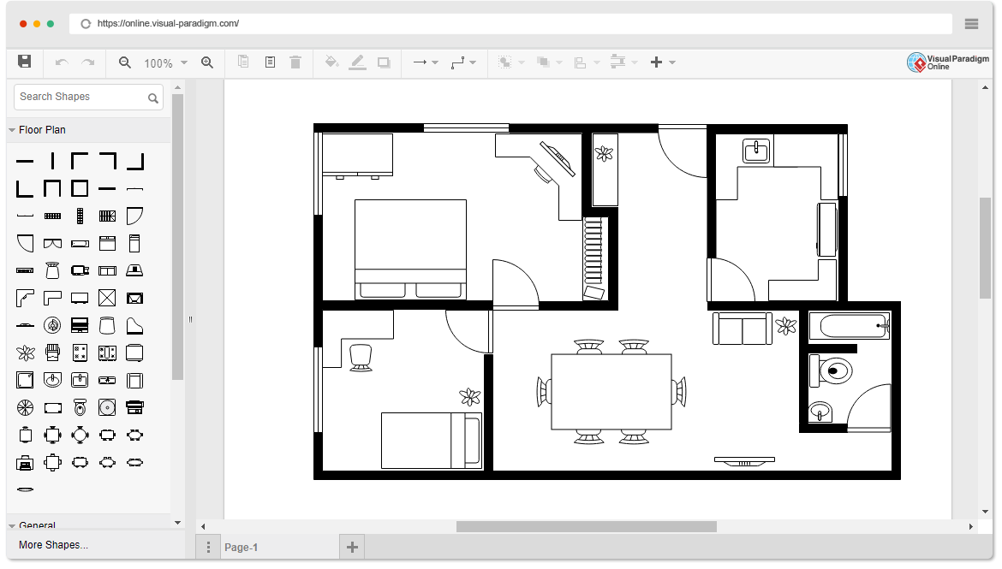Select the square room shape in the palette
Screen dimensions: 1002x569
coord(80,187)
